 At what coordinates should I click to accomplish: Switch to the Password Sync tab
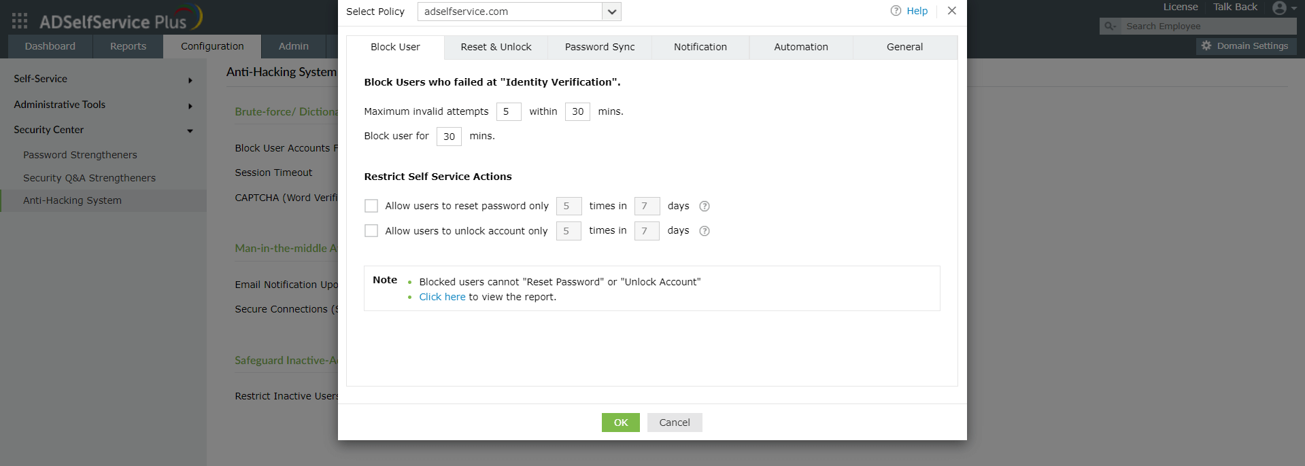(x=599, y=47)
